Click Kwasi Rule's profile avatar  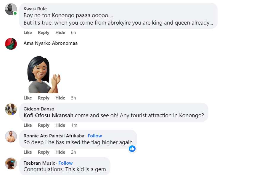pyautogui.click(x=11, y=9)
